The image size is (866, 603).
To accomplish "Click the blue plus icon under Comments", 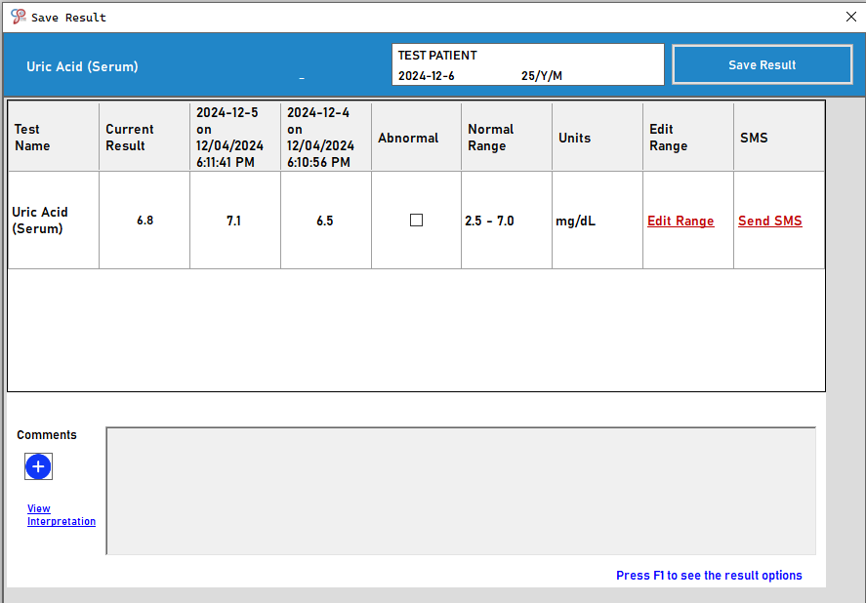I will 38,467.
